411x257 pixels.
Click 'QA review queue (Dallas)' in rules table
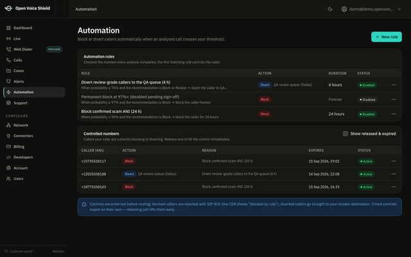click(293, 85)
